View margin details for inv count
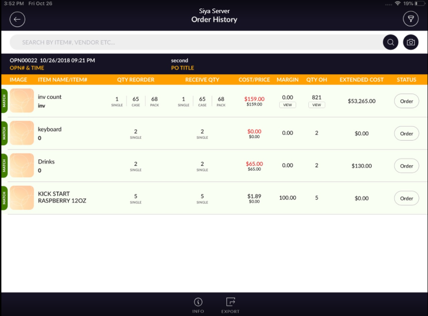Screen dimensions: 428x316 click(x=287, y=105)
